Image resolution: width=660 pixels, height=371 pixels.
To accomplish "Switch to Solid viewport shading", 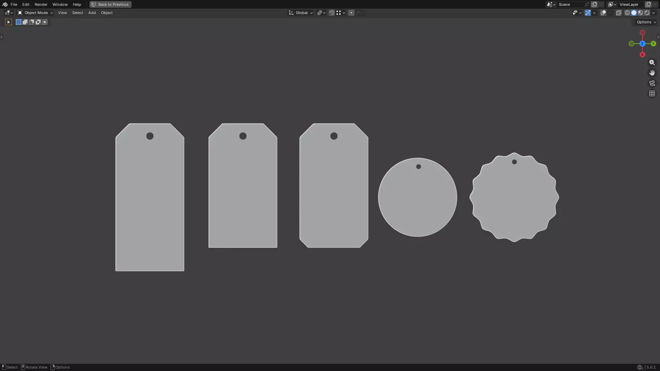I will [634, 13].
